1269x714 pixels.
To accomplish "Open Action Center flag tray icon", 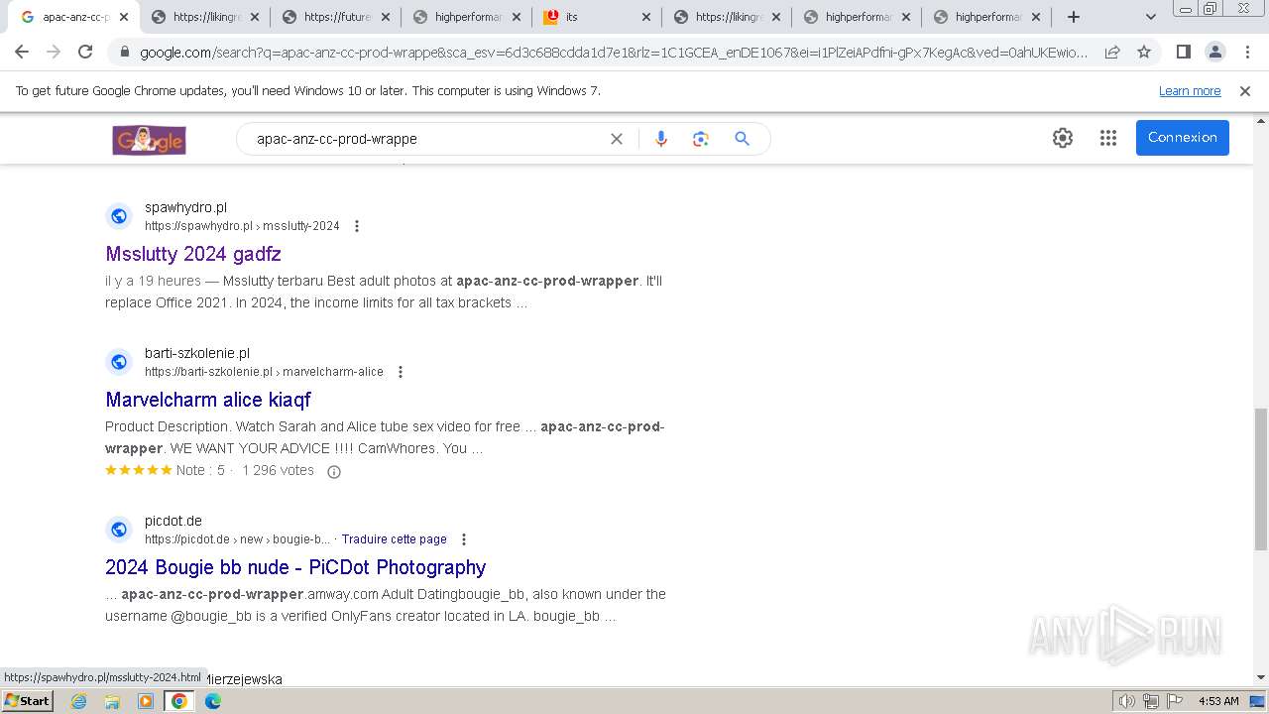I will tap(1174, 701).
